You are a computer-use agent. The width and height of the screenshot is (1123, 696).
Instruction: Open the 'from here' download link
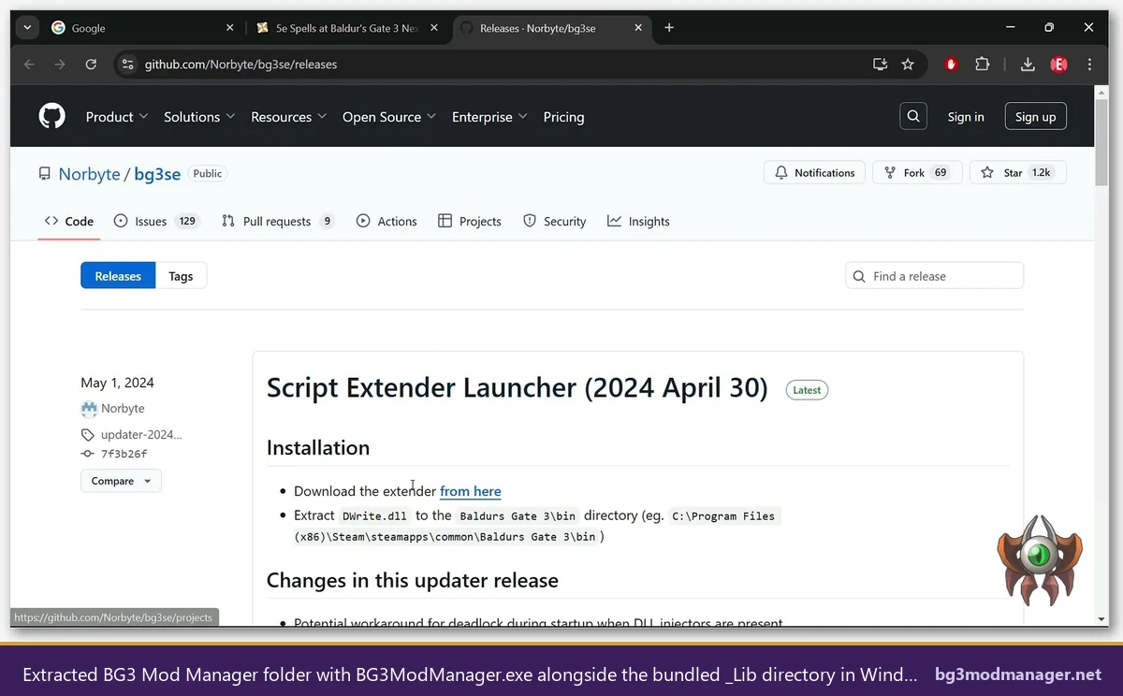click(x=470, y=491)
